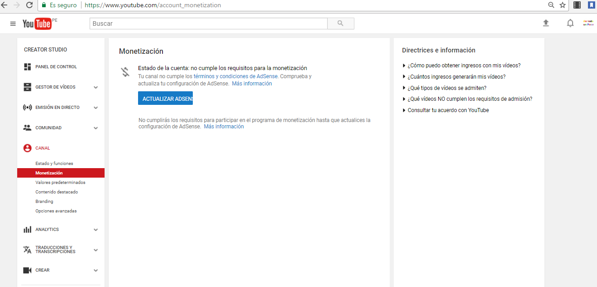
Task: Click the green padlock secure icon
Action: click(x=44, y=5)
